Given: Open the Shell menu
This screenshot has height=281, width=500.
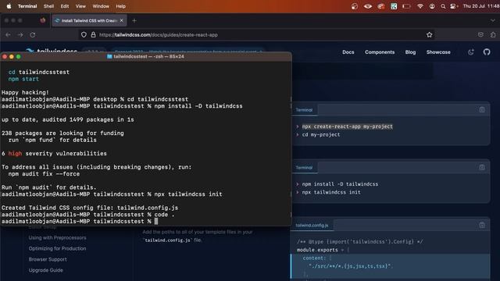Looking at the screenshot, I should coord(48,6).
